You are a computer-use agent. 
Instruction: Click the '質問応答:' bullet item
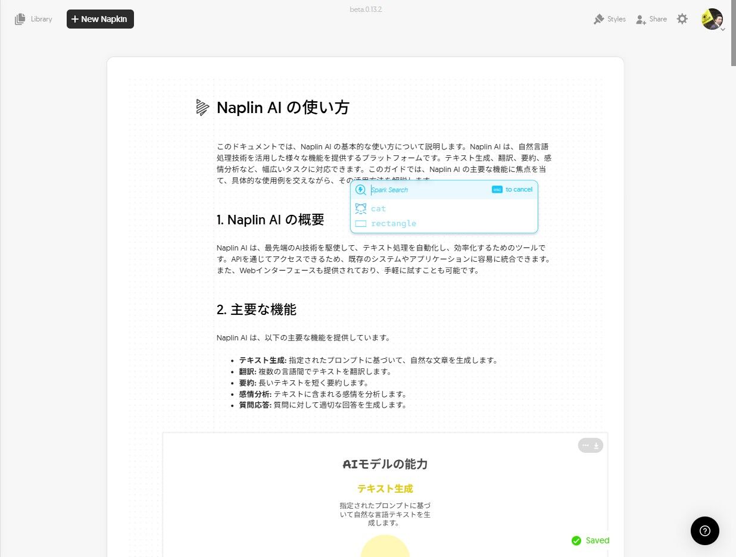pyautogui.click(x=323, y=405)
